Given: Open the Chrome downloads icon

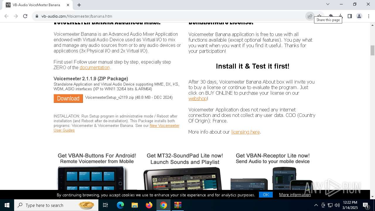Looking at the screenshot, I should point(340,16).
